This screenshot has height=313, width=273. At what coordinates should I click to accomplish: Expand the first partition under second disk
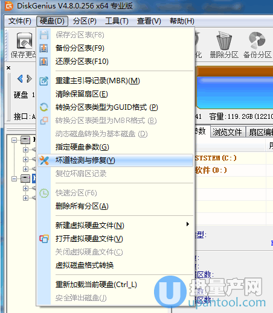pyautogui.click(x=25, y=188)
